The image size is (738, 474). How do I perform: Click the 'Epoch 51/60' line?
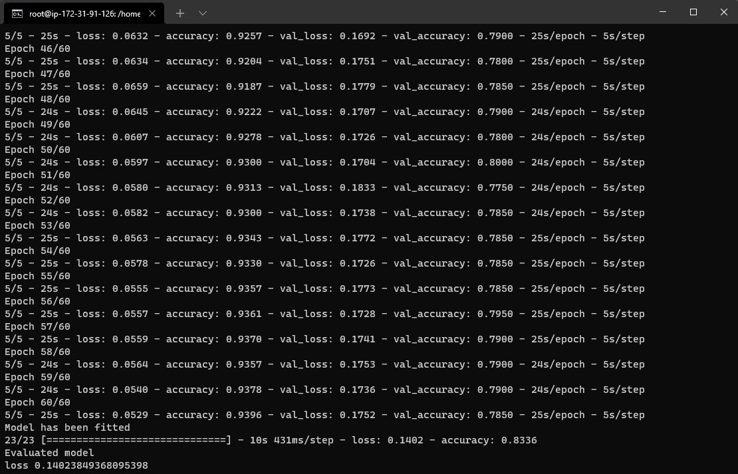click(x=38, y=175)
